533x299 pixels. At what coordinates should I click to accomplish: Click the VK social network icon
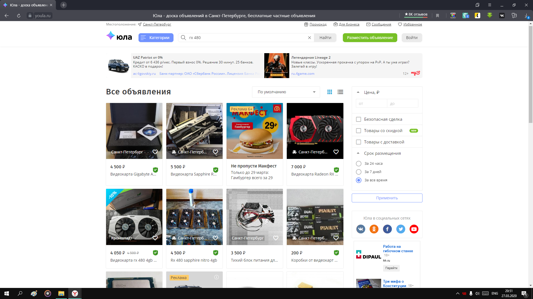[360, 229]
